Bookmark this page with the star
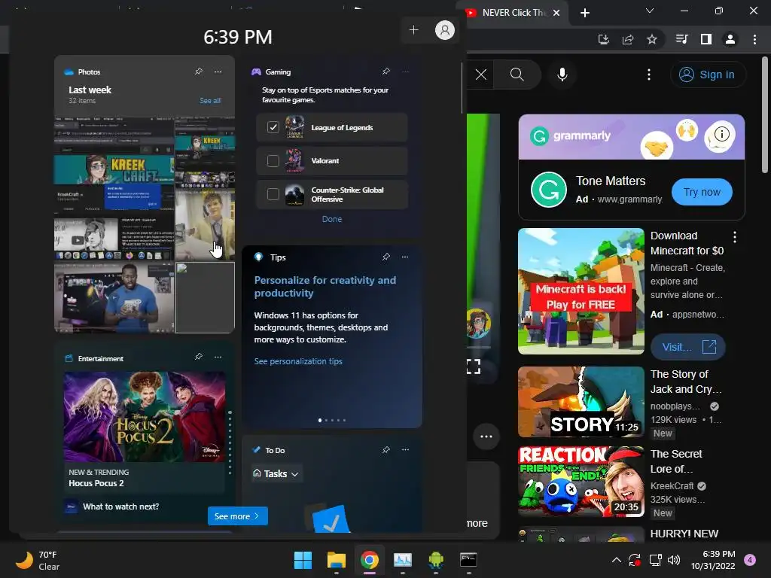Viewport: 771px width, 578px height. tap(652, 39)
